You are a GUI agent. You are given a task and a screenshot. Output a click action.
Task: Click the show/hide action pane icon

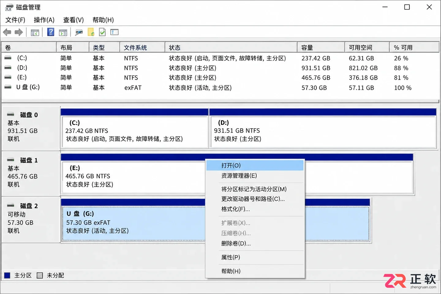click(63, 32)
